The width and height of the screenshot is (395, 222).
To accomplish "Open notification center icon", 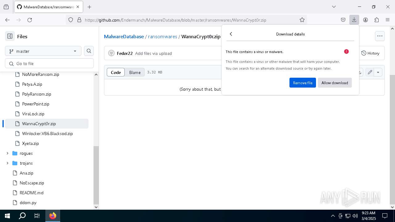I will (x=385, y=216).
